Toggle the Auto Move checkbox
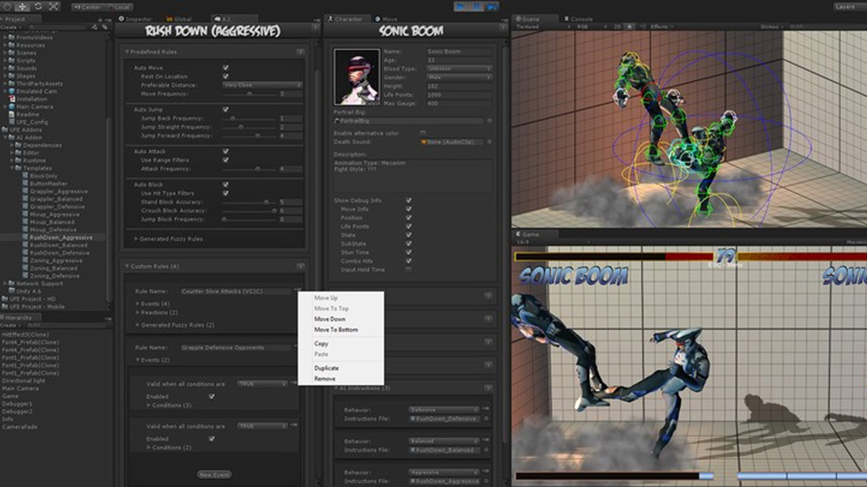This screenshot has width=867, height=487. [226, 68]
